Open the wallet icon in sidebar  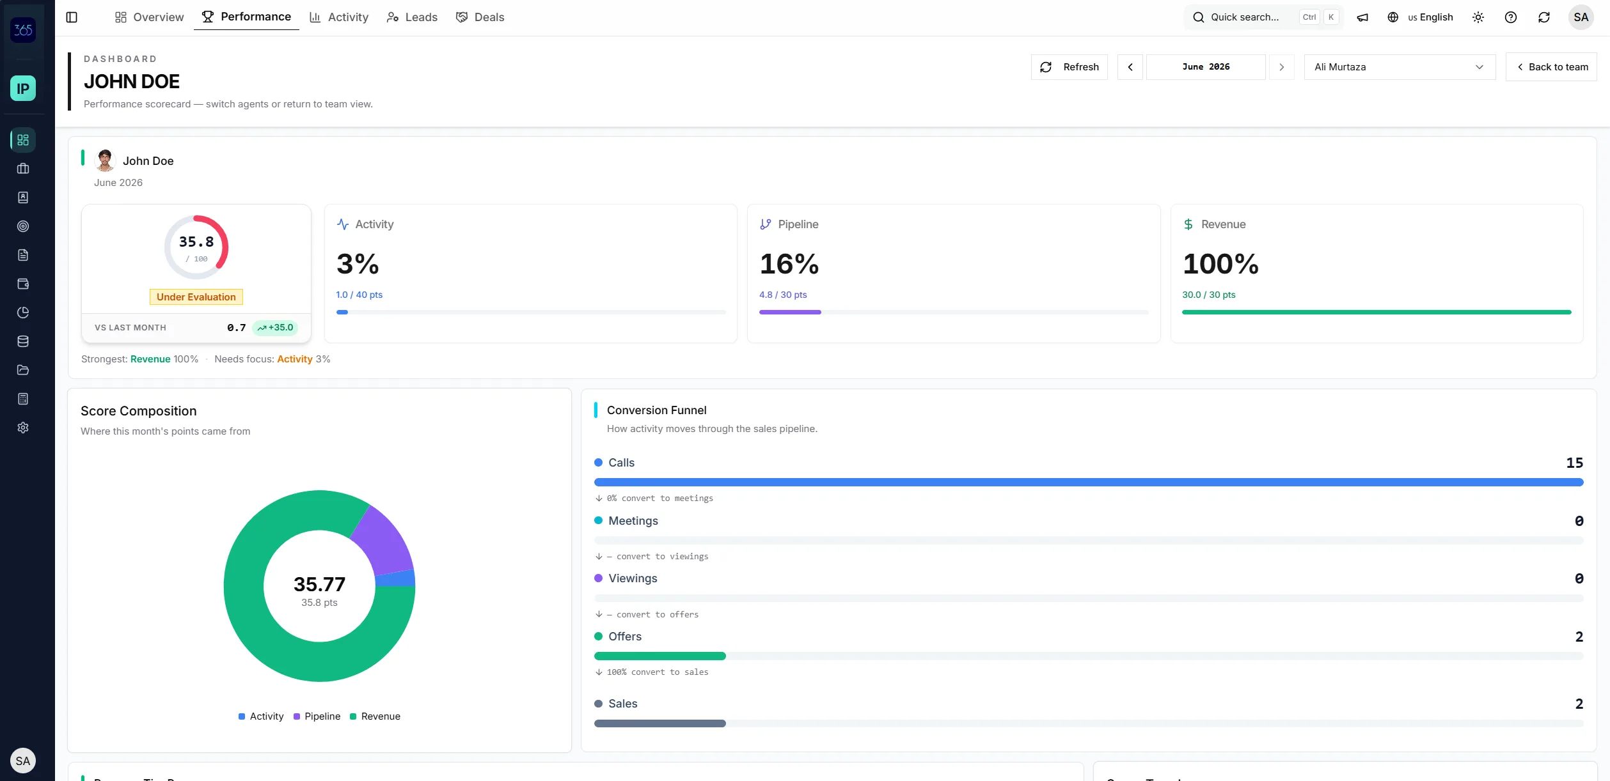23,284
